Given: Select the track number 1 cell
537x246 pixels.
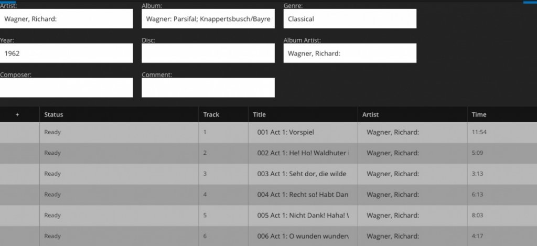Looking at the screenshot, I should [223, 132].
